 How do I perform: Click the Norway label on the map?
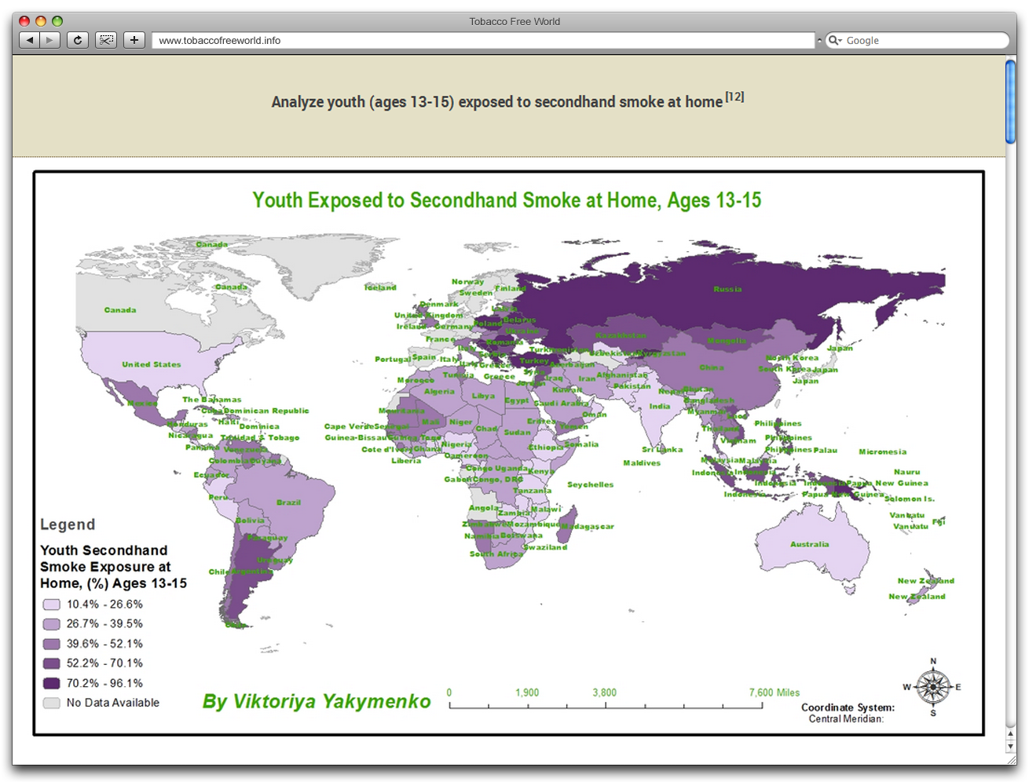click(468, 281)
